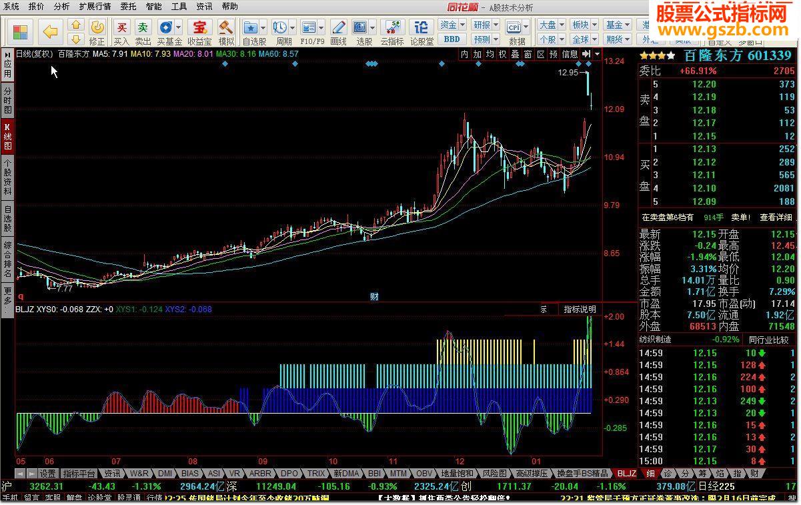This screenshot has width=801, height=505.
Task: Click the left scroll arrow below chart
Action: (21, 473)
